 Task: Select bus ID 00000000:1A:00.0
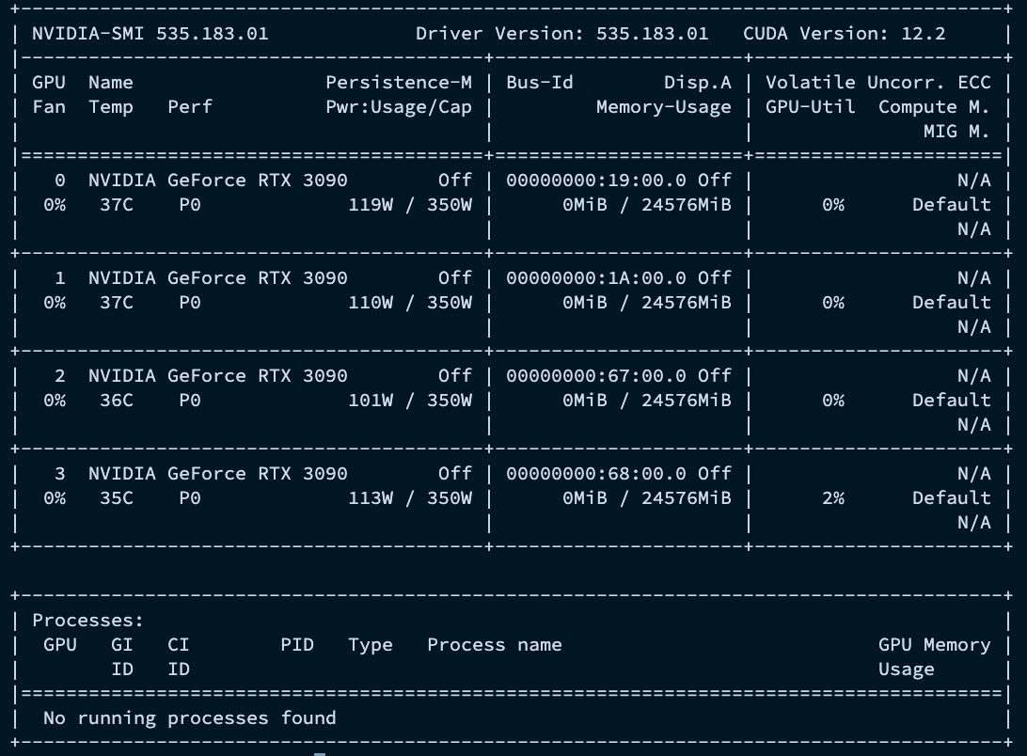tap(596, 277)
